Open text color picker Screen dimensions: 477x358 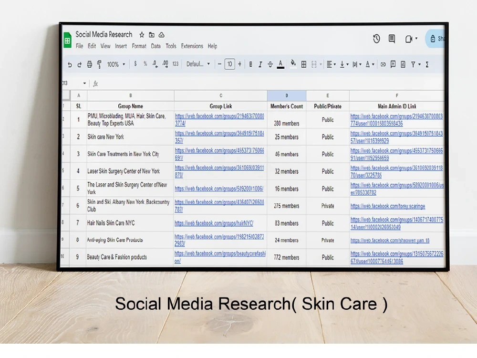280,64
